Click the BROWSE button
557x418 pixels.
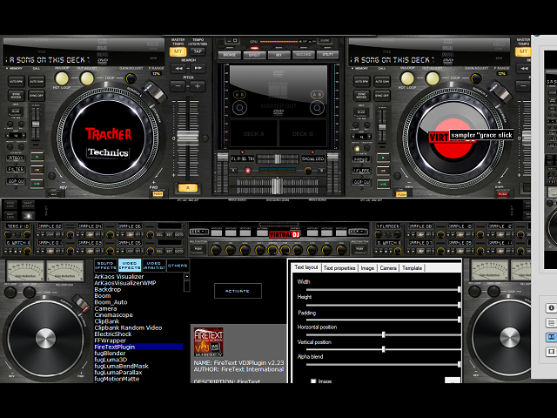(x=230, y=55)
